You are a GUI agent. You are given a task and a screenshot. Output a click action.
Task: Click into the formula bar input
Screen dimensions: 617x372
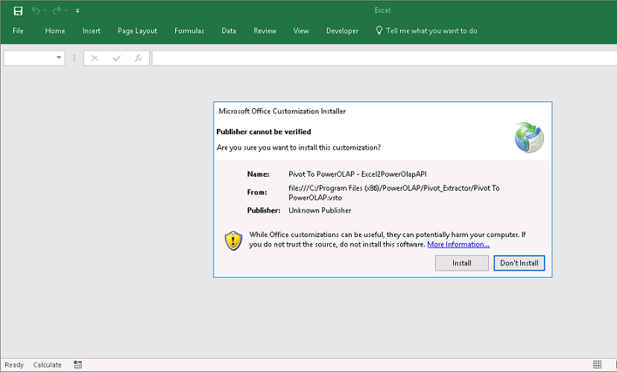(385, 58)
